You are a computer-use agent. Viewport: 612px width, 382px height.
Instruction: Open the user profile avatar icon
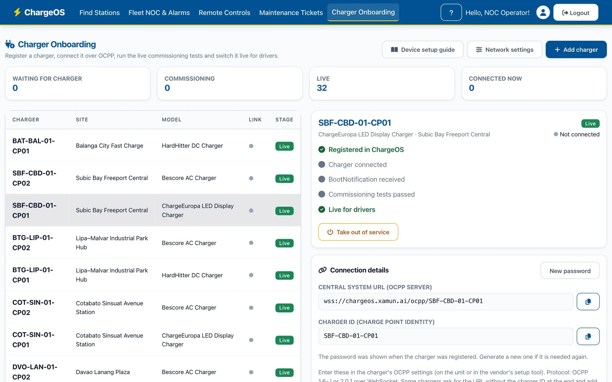543,12
